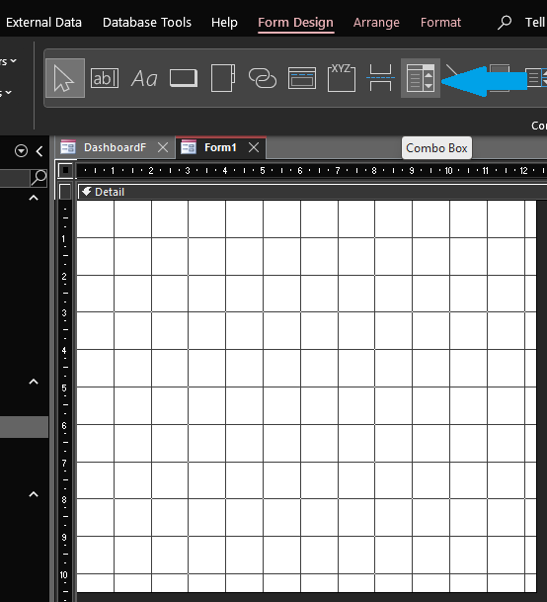Image resolution: width=547 pixels, height=602 pixels.
Task: Click the form selector box at ruler corner
Action: click(x=65, y=170)
